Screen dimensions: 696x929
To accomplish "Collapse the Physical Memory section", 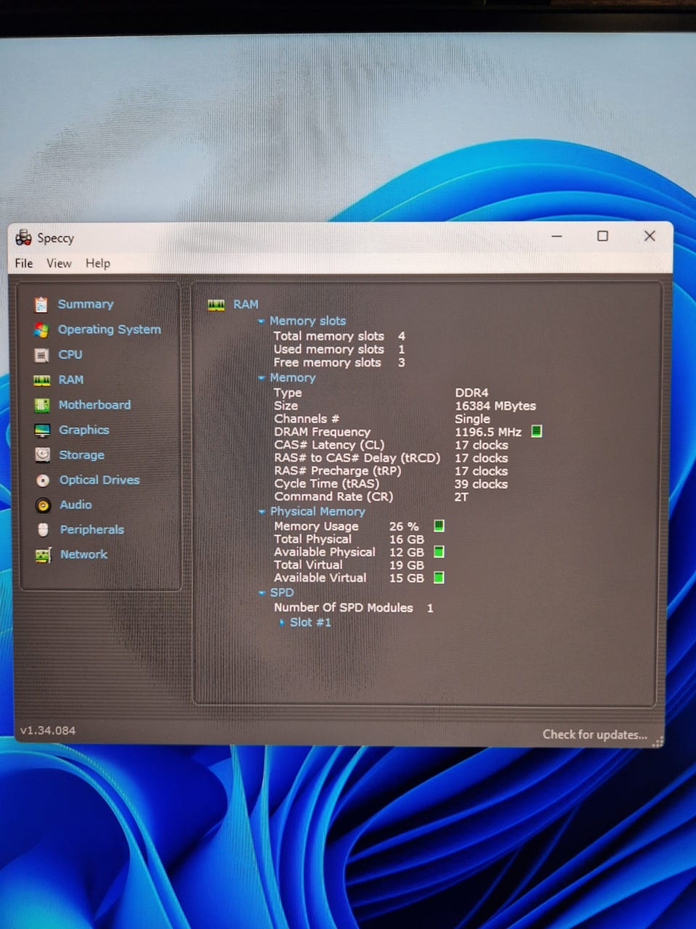I will [x=262, y=512].
